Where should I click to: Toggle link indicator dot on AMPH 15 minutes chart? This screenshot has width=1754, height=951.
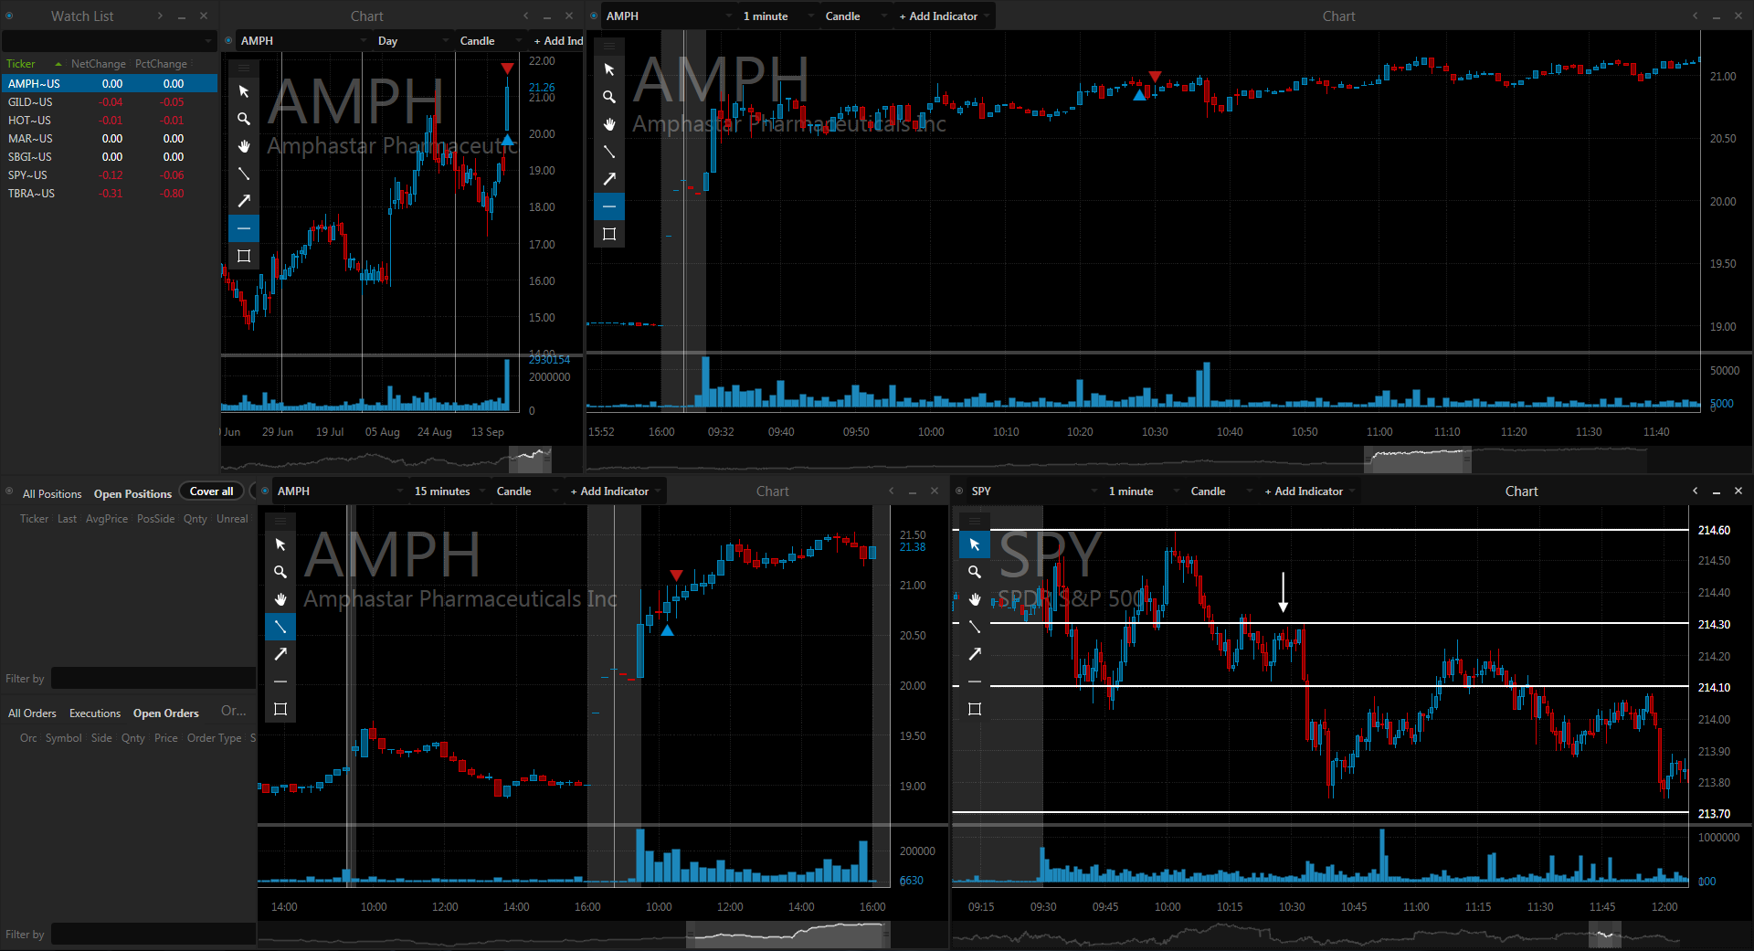tap(265, 491)
